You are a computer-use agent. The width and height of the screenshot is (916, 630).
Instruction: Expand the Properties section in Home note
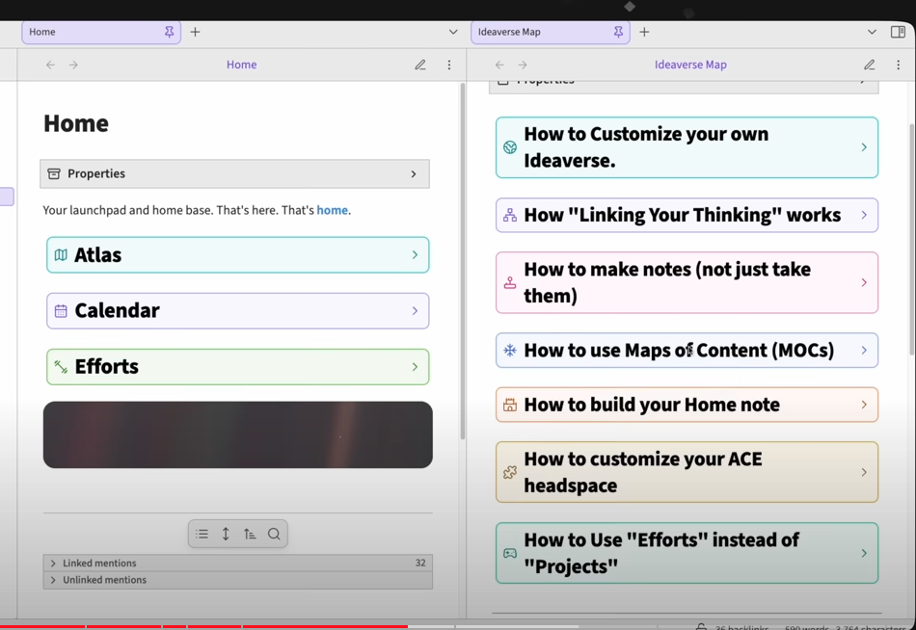click(x=414, y=174)
